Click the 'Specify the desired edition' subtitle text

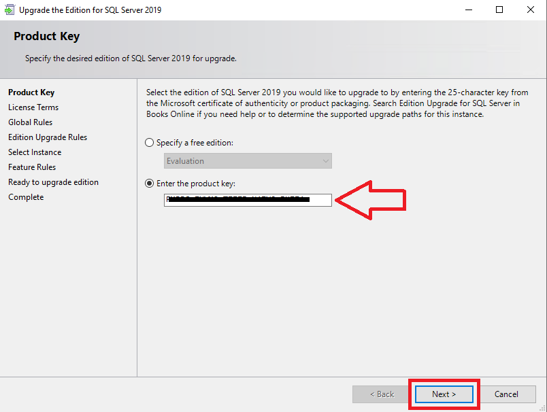131,58
